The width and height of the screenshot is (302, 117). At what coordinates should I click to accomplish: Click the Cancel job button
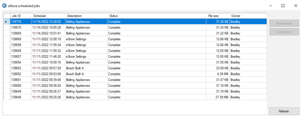tap(284, 32)
